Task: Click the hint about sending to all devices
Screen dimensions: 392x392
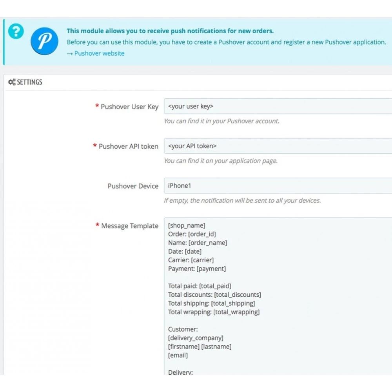Action: pos(242,200)
